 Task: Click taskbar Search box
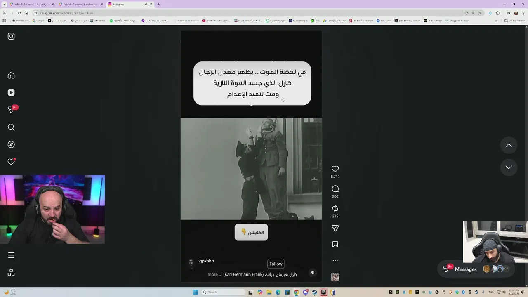point(223,292)
